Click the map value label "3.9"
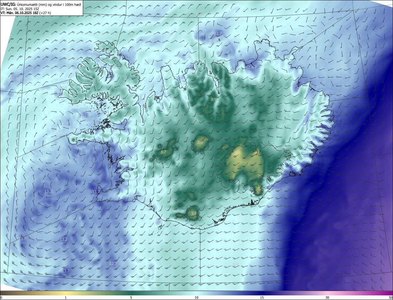Image resolution: width=393 pixels, height=300 pixels. (x=213, y=100)
